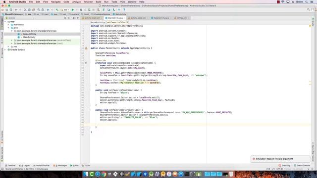This screenshot has width=317, height=178.
Task: Open the TODO tool window
Action: (86, 166)
